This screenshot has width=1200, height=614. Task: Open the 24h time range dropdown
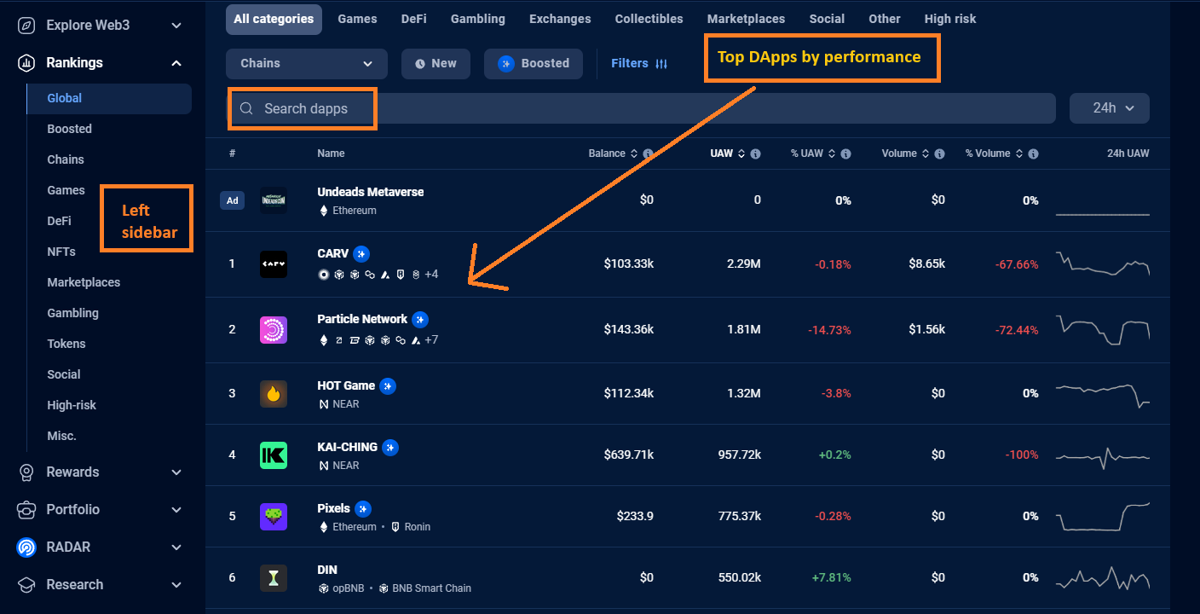pyautogui.click(x=1109, y=108)
